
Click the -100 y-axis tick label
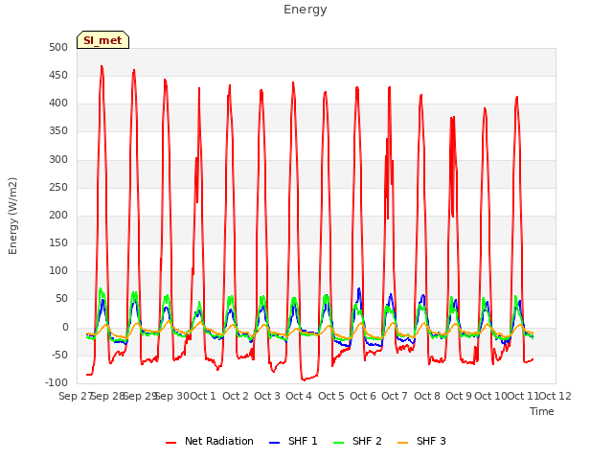click(x=57, y=383)
